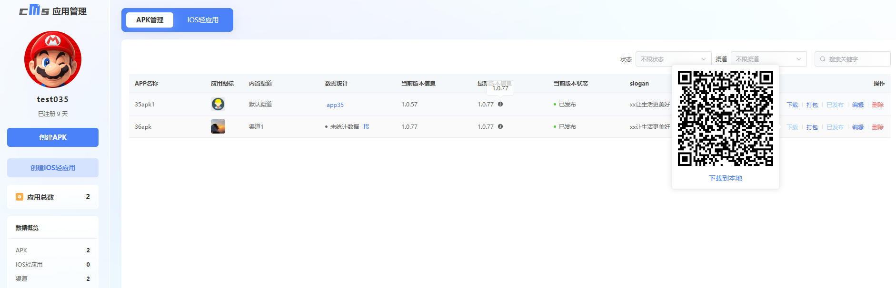Expand the status filter using its chevron arrow

click(703, 59)
